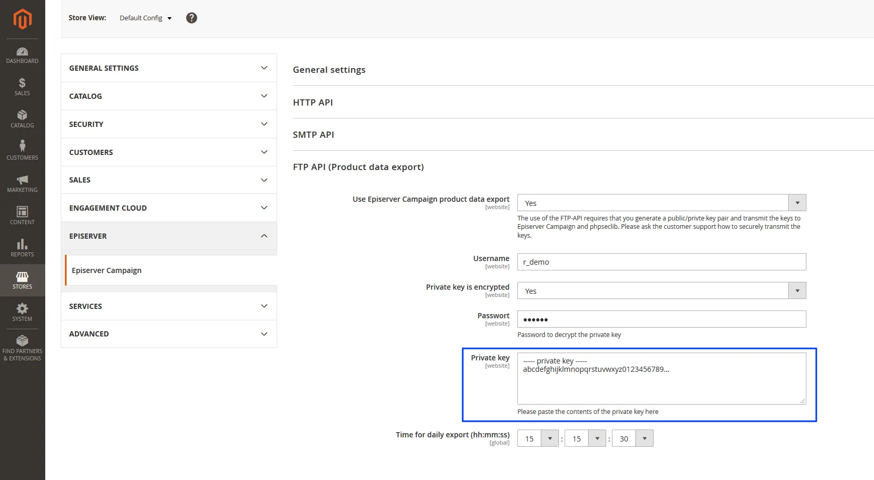
Task: Expand the Customers config section
Action: pyautogui.click(x=169, y=152)
